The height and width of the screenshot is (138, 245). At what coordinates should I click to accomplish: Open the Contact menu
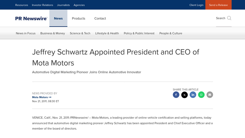pyautogui.click(x=100, y=18)
